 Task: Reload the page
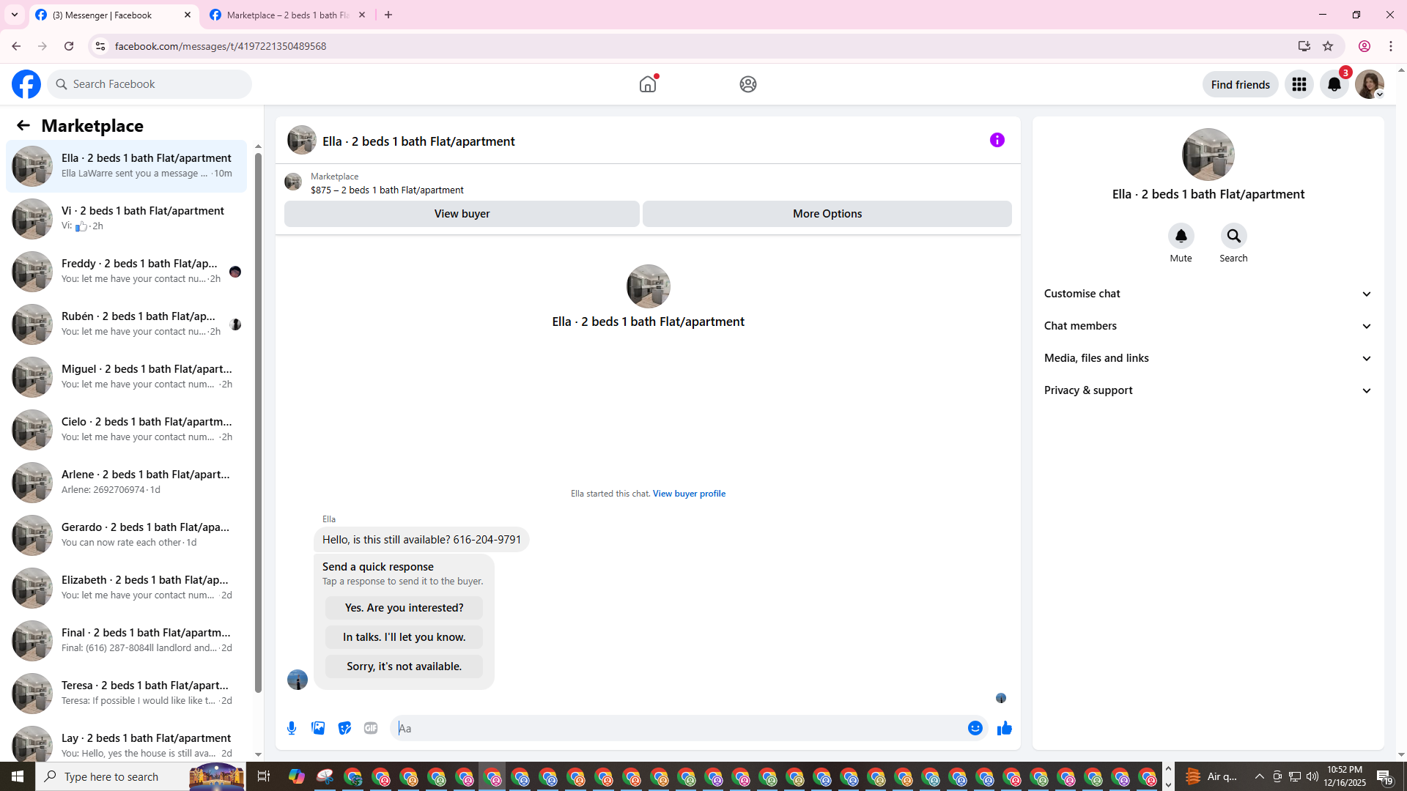pyautogui.click(x=69, y=46)
